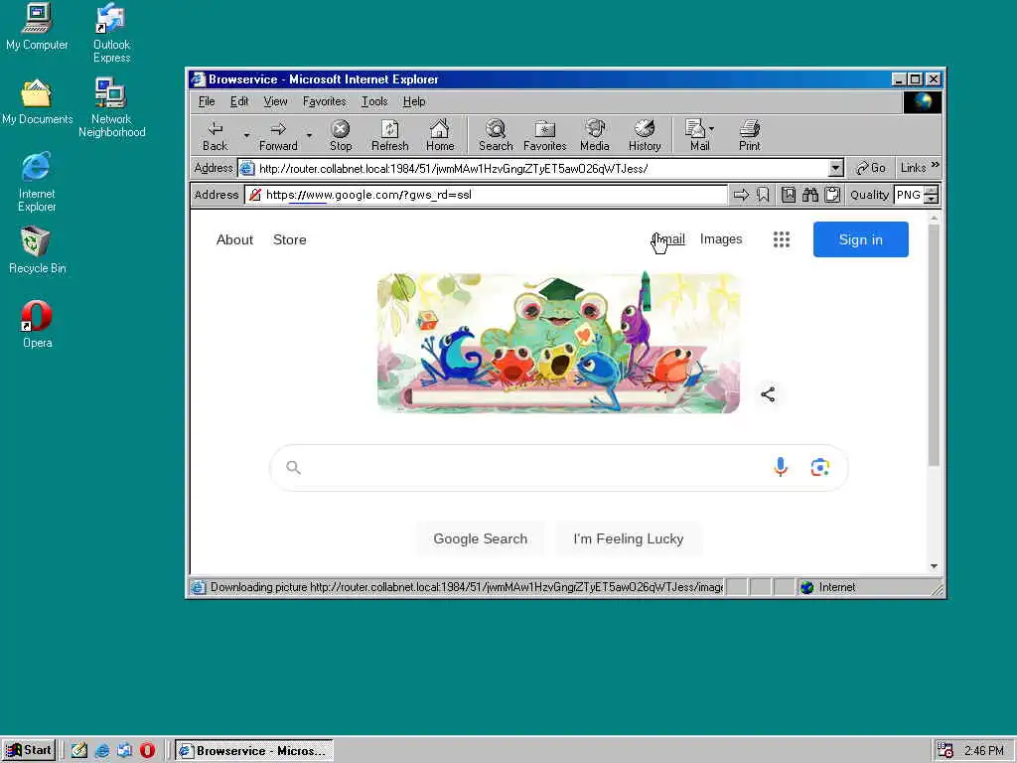Start voice search with microphone icon

[x=781, y=467]
